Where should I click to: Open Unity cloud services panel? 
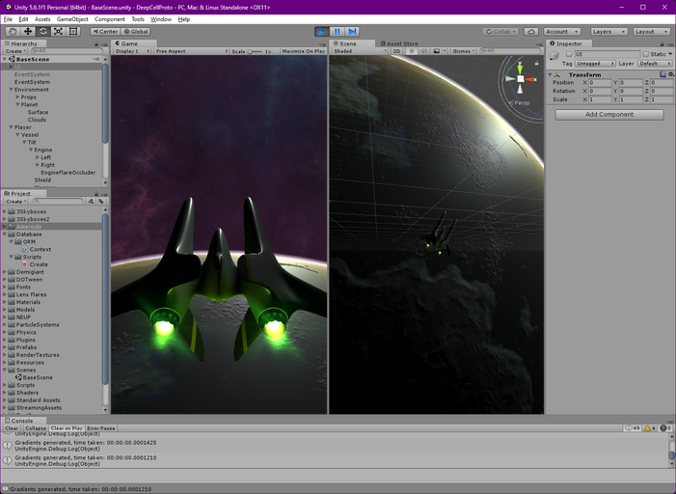point(531,31)
